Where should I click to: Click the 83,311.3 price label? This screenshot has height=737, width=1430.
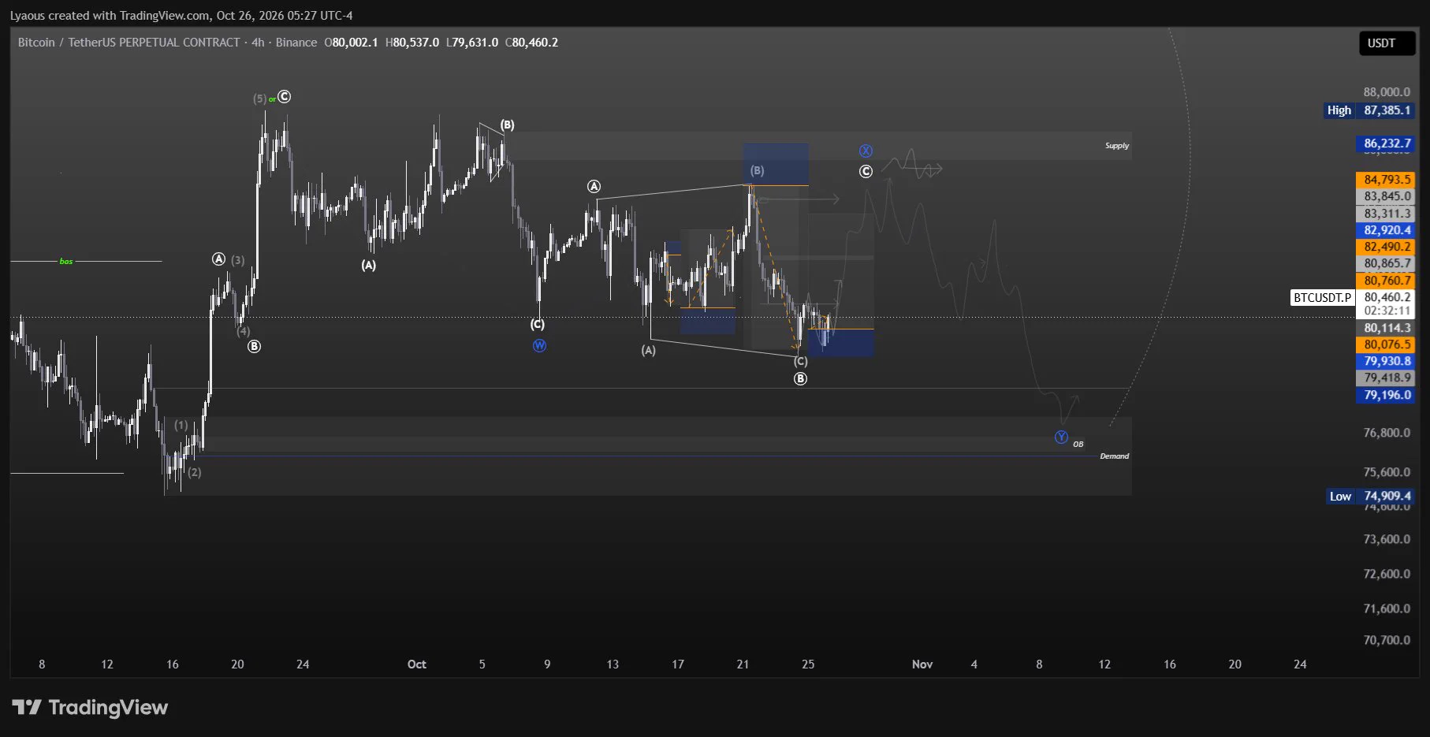point(1387,214)
